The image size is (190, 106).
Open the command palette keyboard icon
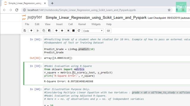click(x=108, y=31)
